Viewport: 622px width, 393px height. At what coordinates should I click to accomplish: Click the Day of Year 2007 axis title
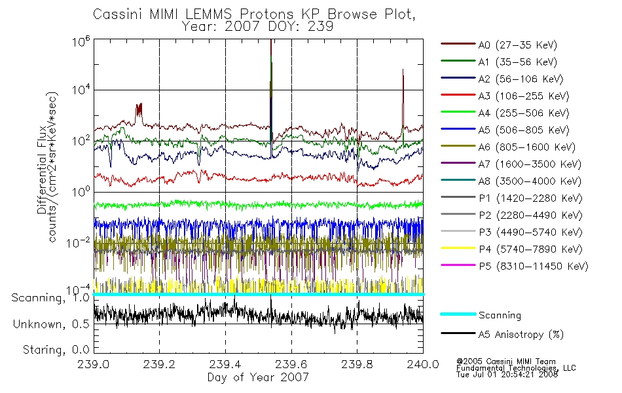258,377
